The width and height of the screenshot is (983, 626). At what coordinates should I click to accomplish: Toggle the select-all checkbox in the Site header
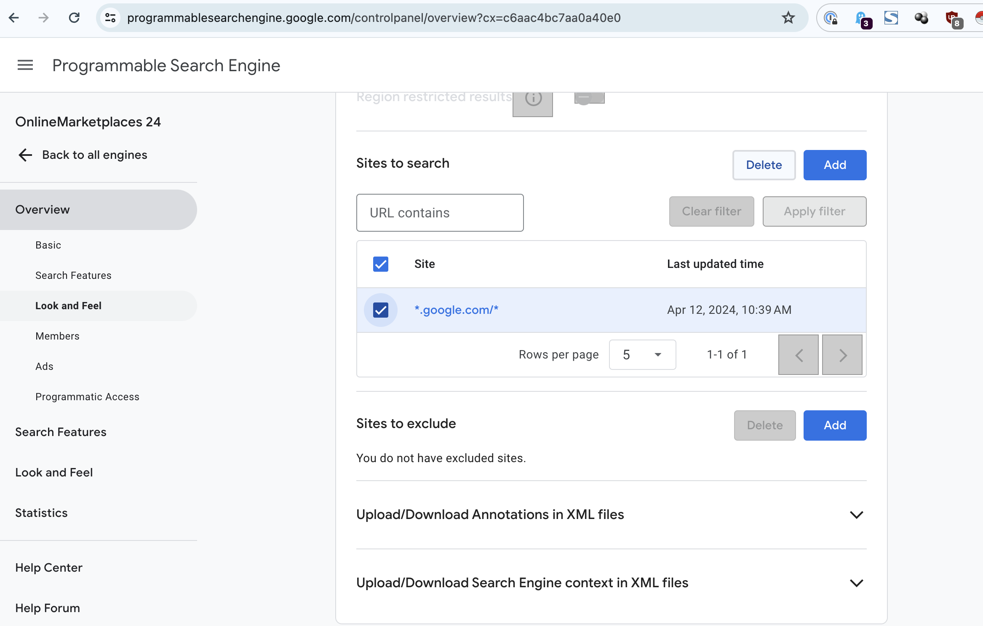(x=380, y=264)
